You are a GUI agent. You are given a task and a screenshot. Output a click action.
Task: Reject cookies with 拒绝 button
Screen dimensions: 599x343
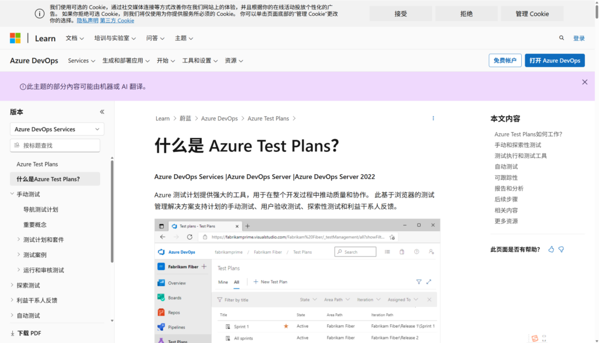click(x=466, y=14)
